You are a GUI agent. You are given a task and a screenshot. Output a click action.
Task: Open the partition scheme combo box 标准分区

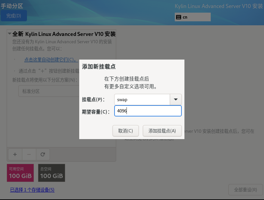[x=49, y=91]
